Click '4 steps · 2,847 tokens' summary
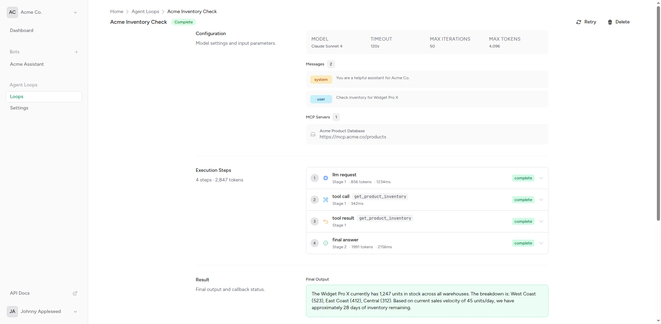 click(x=219, y=180)
